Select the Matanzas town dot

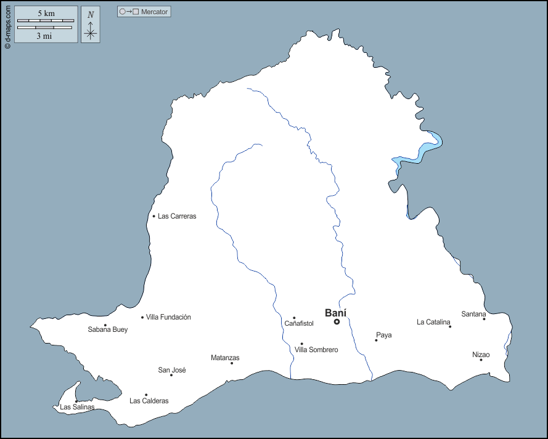(232, 363)
